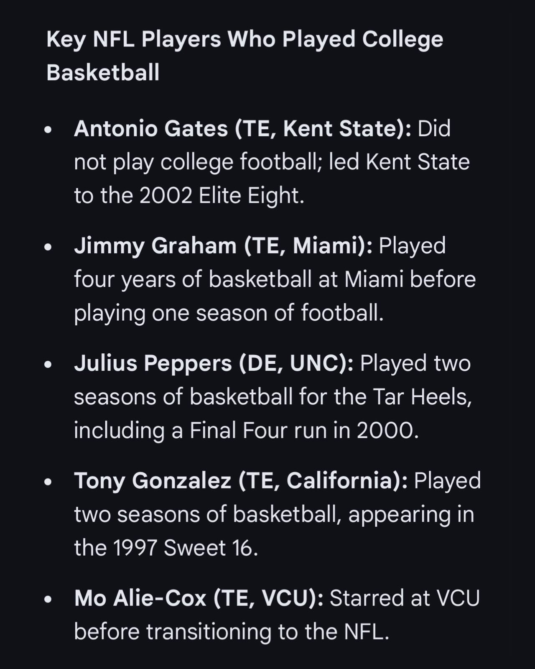Click the bullet dot beside Antonio Gates
This screenshot has height=669, width=535.
tap(49, 129)
